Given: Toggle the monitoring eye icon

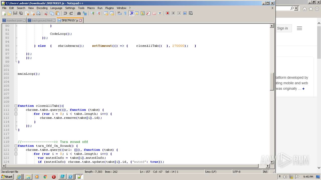Looking at the screenshot, I should tap(160, 13).
